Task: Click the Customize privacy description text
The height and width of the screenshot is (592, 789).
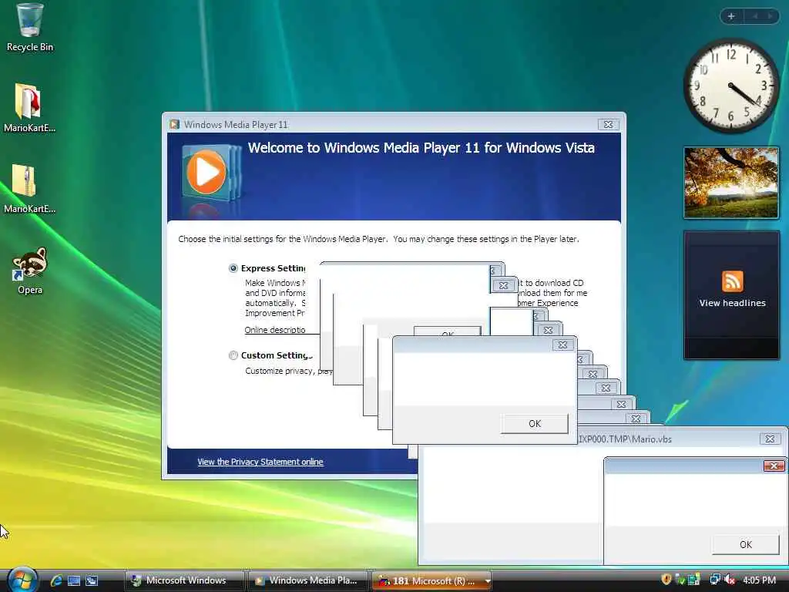Action: pos(288,371)
